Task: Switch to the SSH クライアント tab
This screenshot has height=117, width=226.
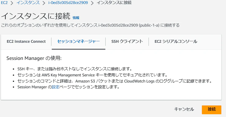Action: pyautogui.click(x=127, y=42)
